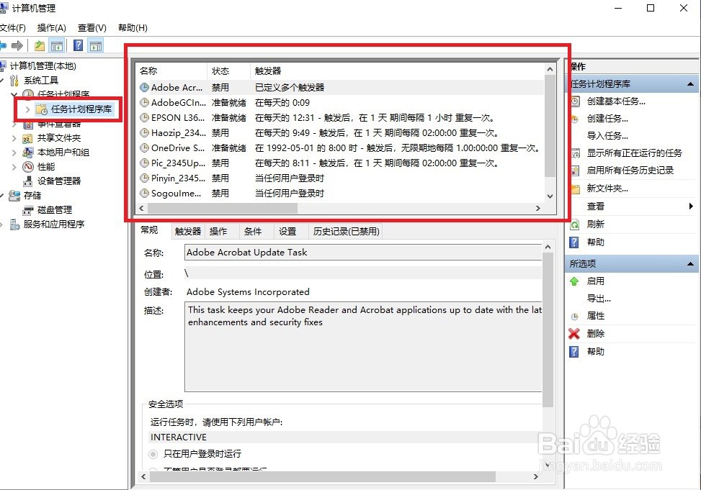Click the 本地用户和组 users icon
The width and height of the screenshot is (701, 490).
(x=27, y=153)
